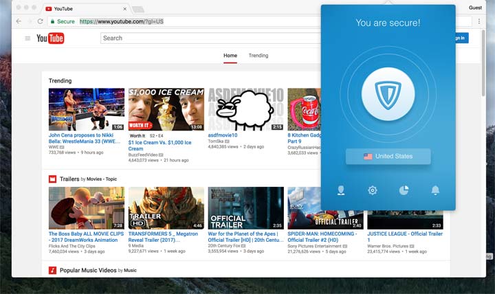Open the John Cena WrestleMania thumbnail

87,109
